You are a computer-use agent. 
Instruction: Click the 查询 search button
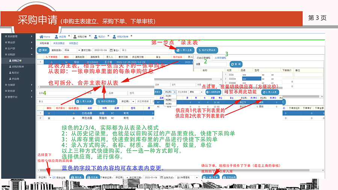[x=236, y=64]
